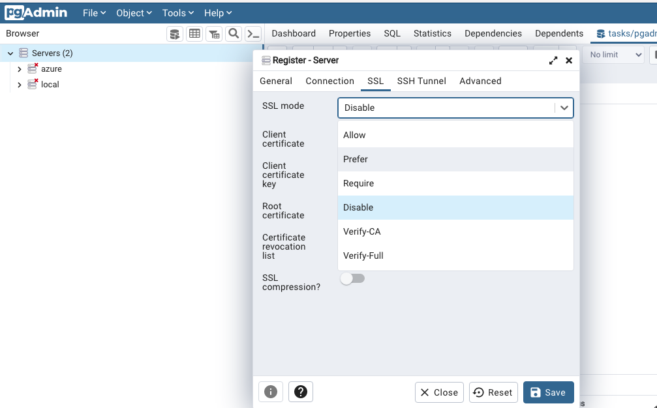Reset the server registration form

493,392
